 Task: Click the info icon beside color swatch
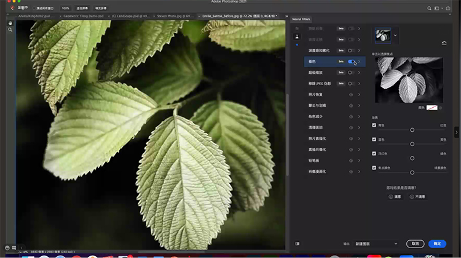[441, 108]
